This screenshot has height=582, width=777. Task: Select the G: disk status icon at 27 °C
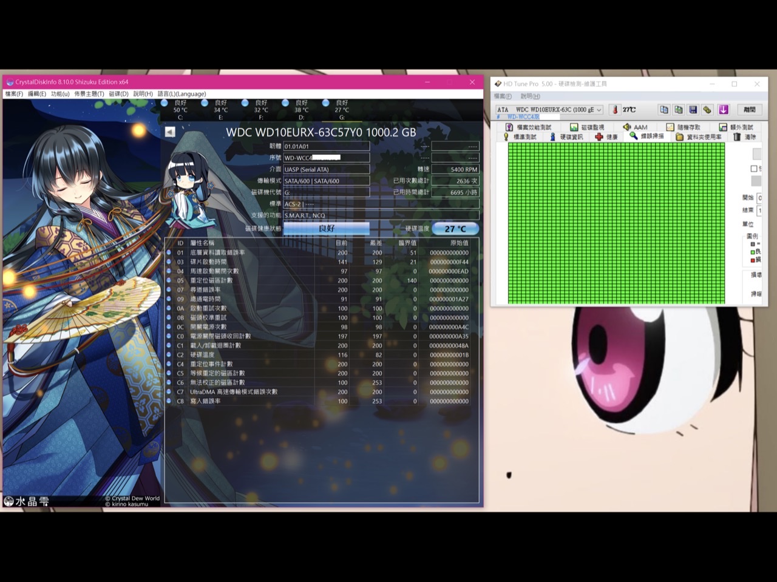click(x=326, y=103)
